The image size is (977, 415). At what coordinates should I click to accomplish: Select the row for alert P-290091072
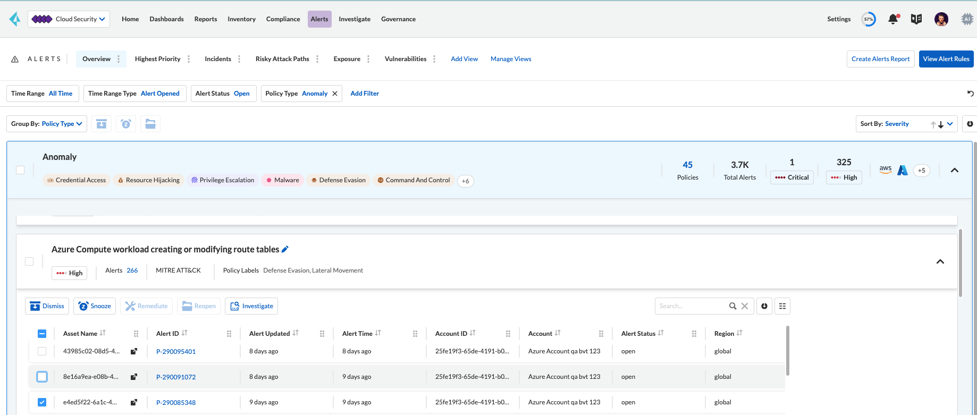42,377
